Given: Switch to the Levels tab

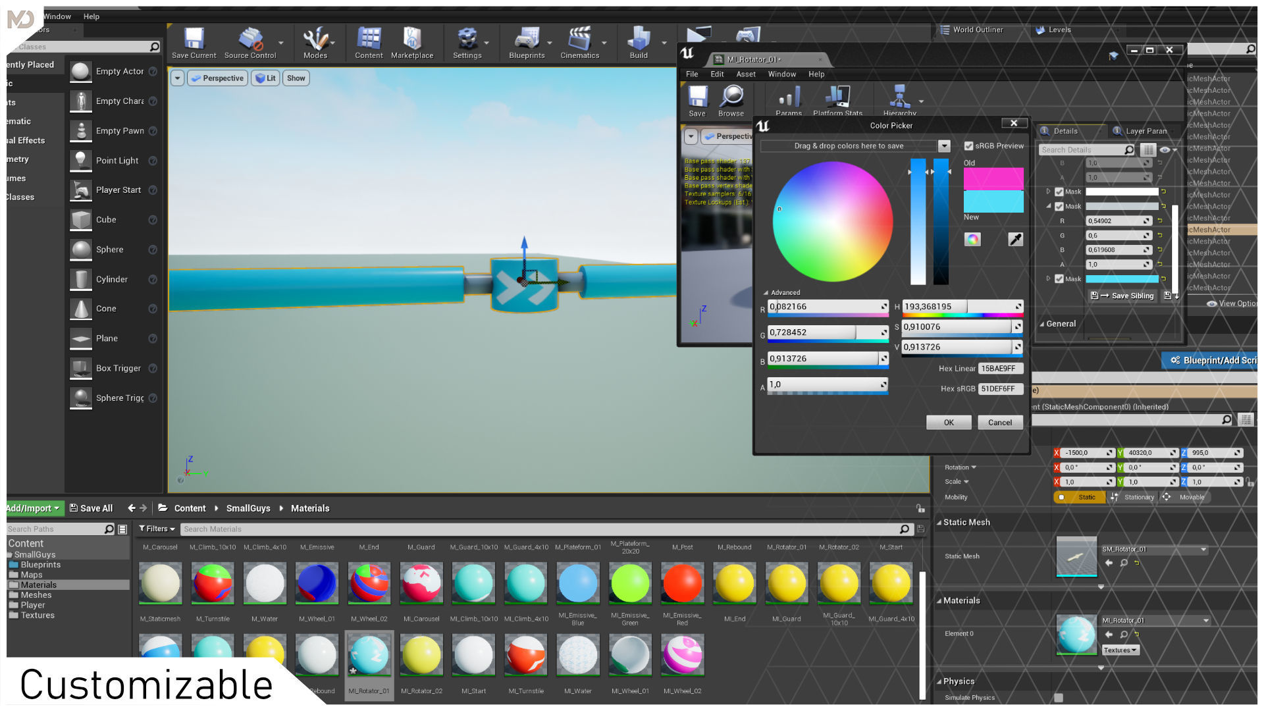Looking at the screenshot, I should (1059, 30).
